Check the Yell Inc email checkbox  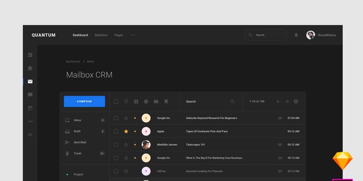(116, 171)
